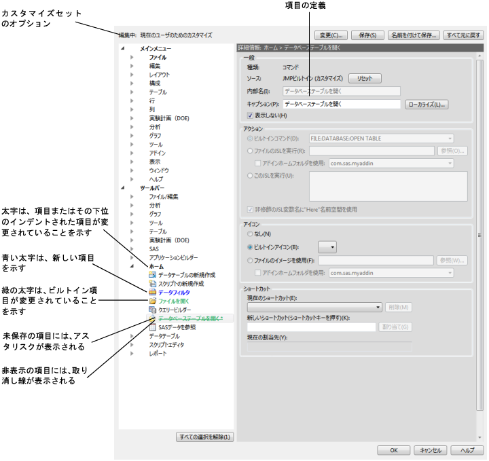Screen dimensions: 489x461
Task: Click the 内部名(I) text field
Action: 342,91
